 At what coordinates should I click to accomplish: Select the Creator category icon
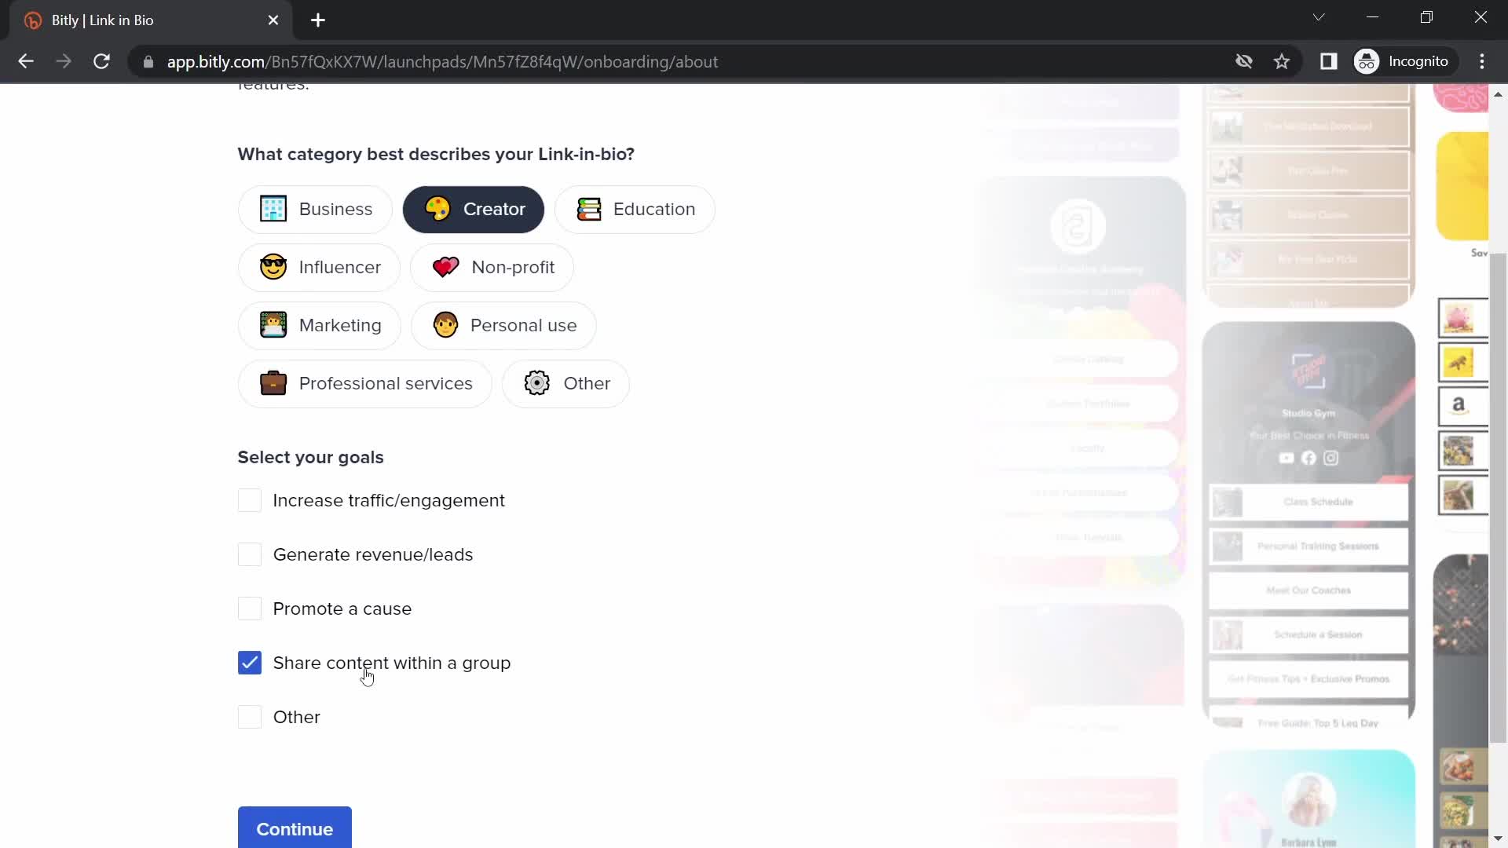[438, 209]
